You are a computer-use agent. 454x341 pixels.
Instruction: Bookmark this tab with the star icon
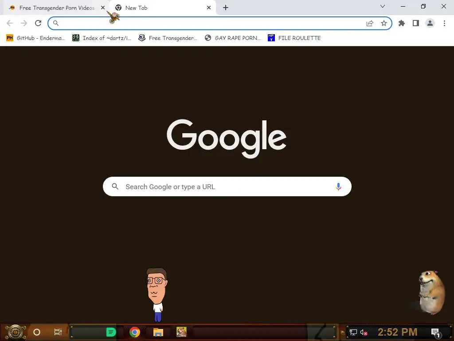pyautogui.click(x=384, y=23)
